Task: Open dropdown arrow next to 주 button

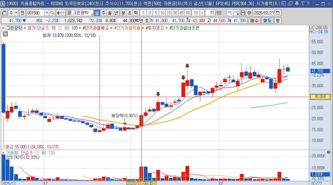Action: [16, 13]
